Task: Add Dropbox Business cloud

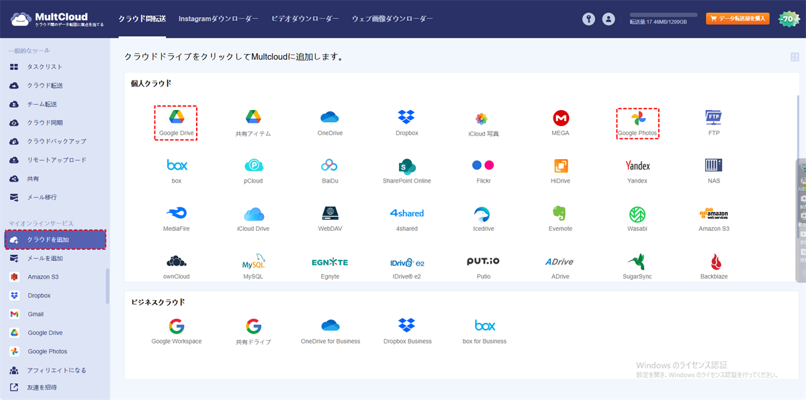Action: click(407, 332)
